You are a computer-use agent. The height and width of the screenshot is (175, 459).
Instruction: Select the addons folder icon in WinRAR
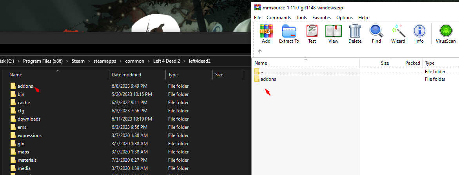tap(257, 79)
